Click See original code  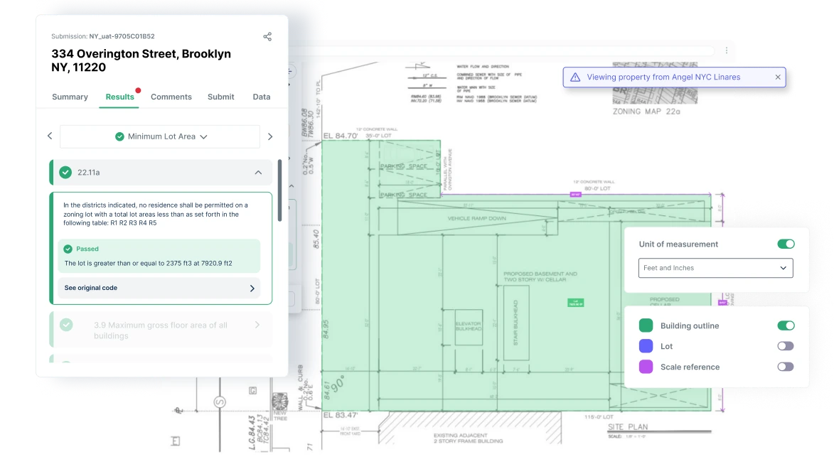(x=159, y=288)
